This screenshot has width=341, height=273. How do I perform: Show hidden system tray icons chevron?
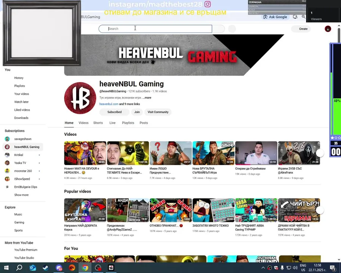[263, 268]
